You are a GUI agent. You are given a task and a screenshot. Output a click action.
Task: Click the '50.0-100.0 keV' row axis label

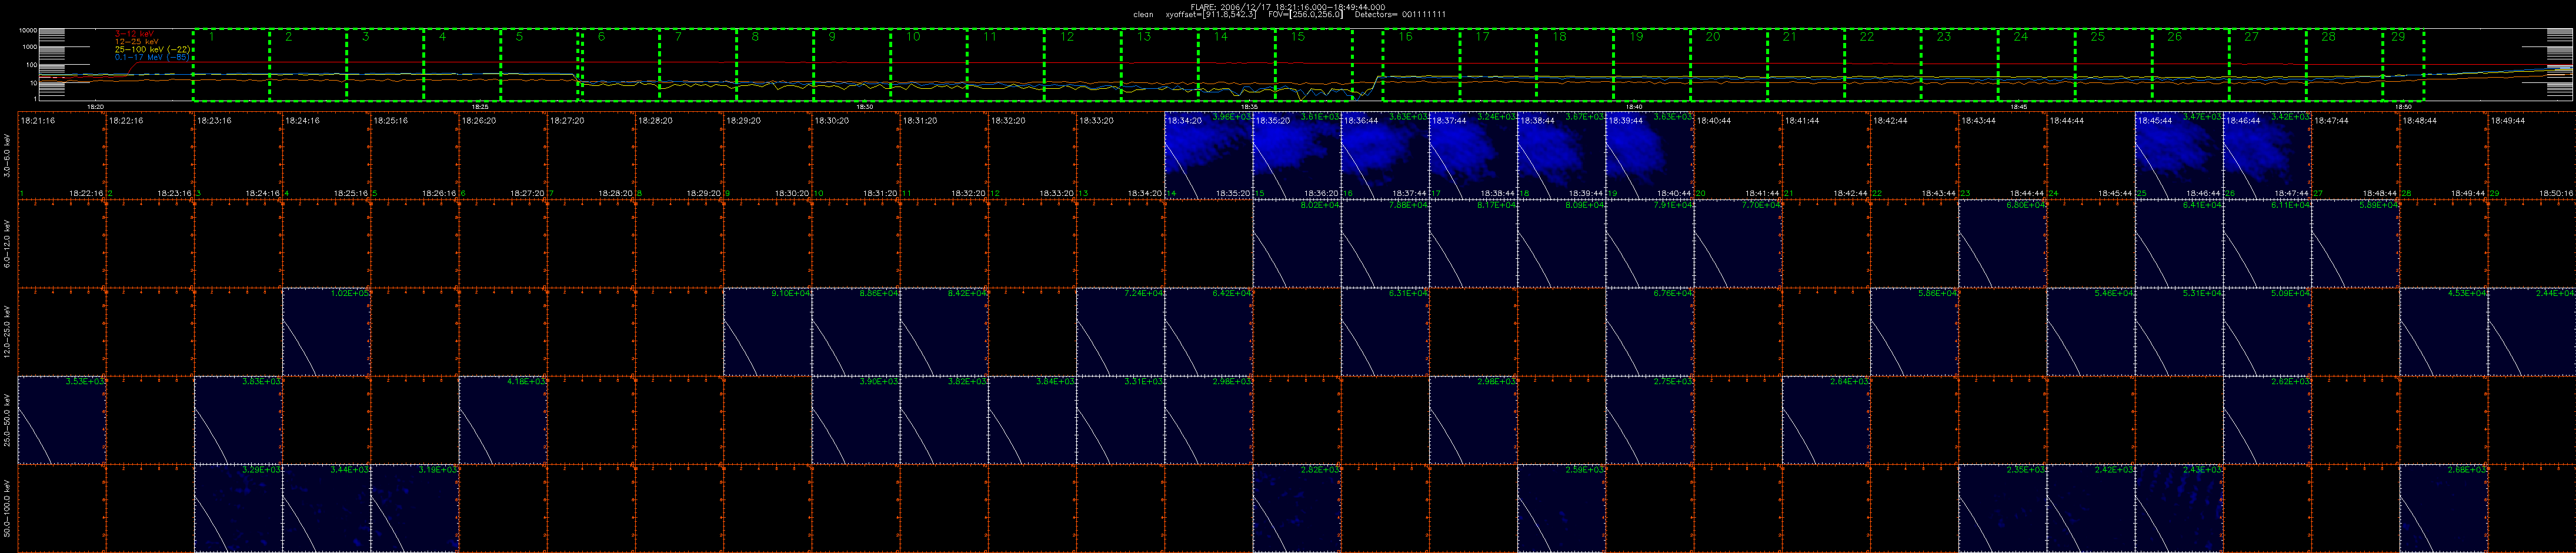pos(8,508)
